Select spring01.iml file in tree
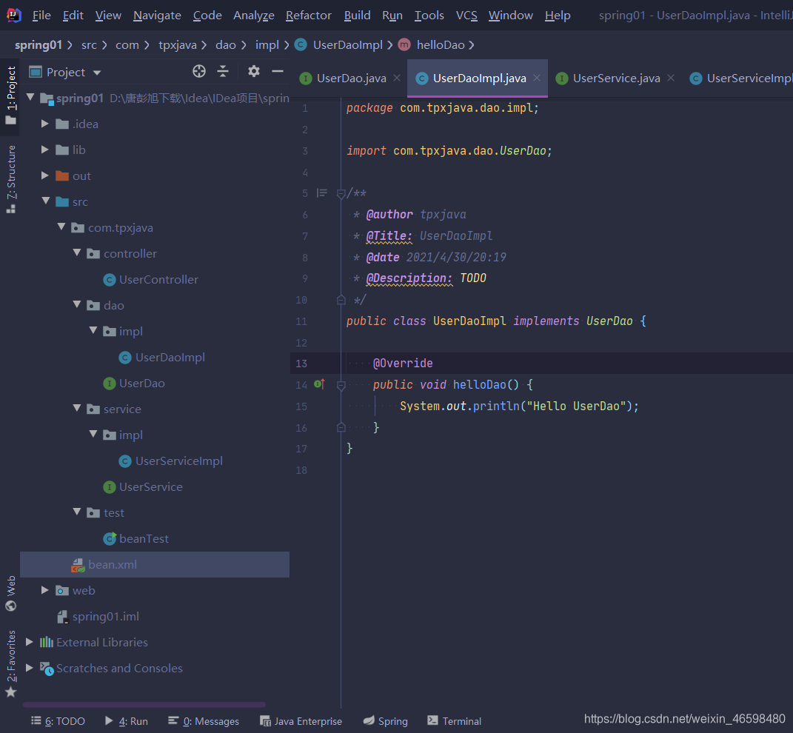Viewport: 793px width, 733px height. pos(98,617)
